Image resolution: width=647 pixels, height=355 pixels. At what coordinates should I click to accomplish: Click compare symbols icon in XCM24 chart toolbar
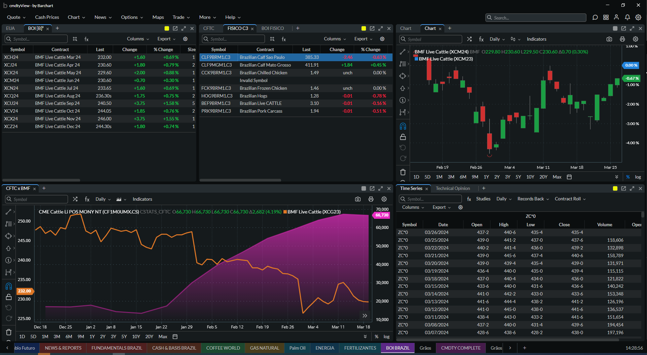469,39
